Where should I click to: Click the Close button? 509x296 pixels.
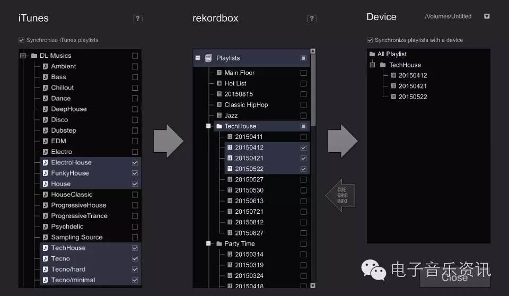[x=454, y=277]
